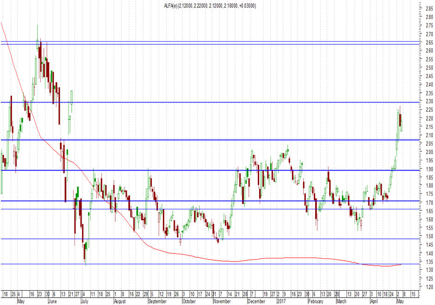The width and height of the screenshot is (435, 305).
Task: Click the March month label
Action: [342, 301]
